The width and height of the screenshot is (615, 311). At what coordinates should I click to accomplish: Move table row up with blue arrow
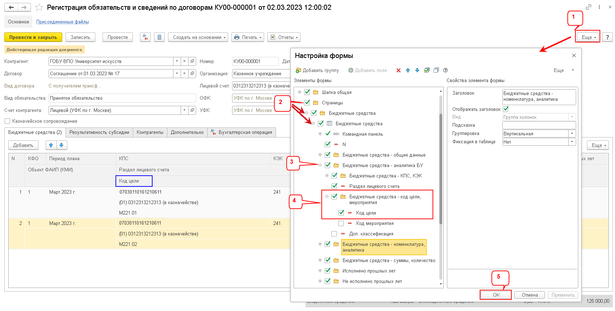(x=51, y=145)
